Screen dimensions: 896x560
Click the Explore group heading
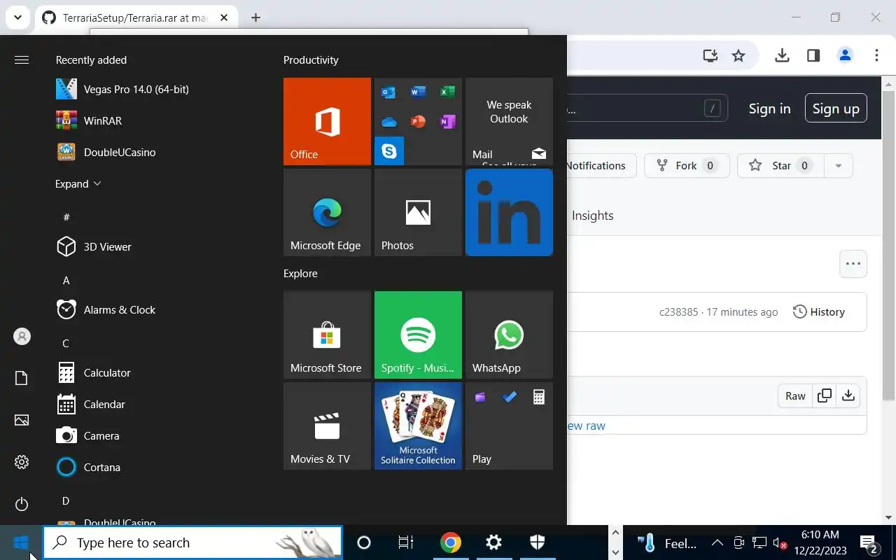click(300, 274)
